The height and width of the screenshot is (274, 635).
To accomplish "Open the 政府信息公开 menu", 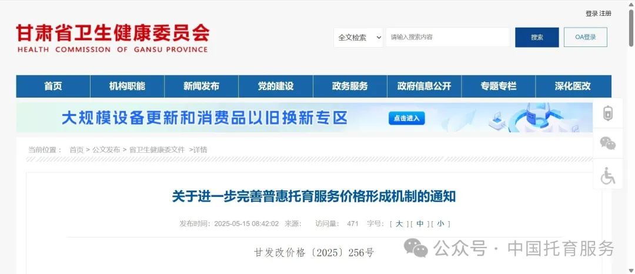I will pyautogui.click(x=424, y=86).
